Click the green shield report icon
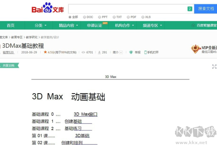Screen dimensions: 217x145 [131, 52]
